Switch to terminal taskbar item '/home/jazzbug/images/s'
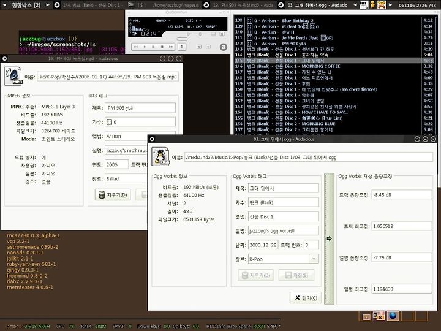441x331 pixels. 164,5
